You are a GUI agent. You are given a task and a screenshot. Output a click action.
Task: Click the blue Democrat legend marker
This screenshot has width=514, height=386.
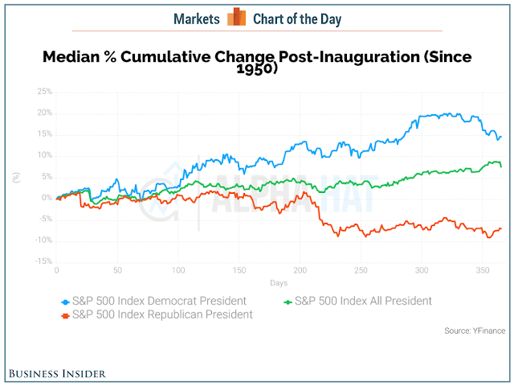pos(66,302)
